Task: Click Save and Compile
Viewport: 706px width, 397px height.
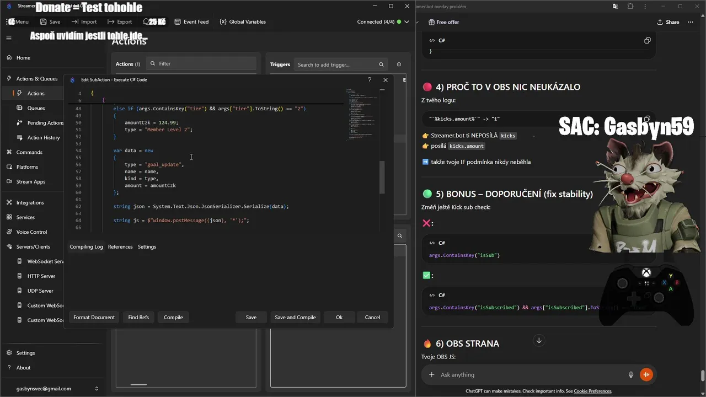Action: pos(295,318)
